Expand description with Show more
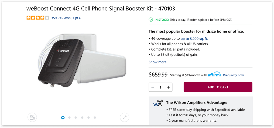The width and height of the screenshot is (274, 128). (x=159, y=62)
